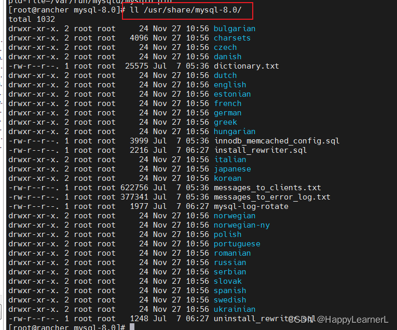
Task: Click messages_to_error_log.txt file name
Action: click(x=272, y=197)
